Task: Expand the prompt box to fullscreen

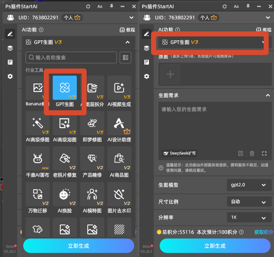Action: [x=264, y=153]
